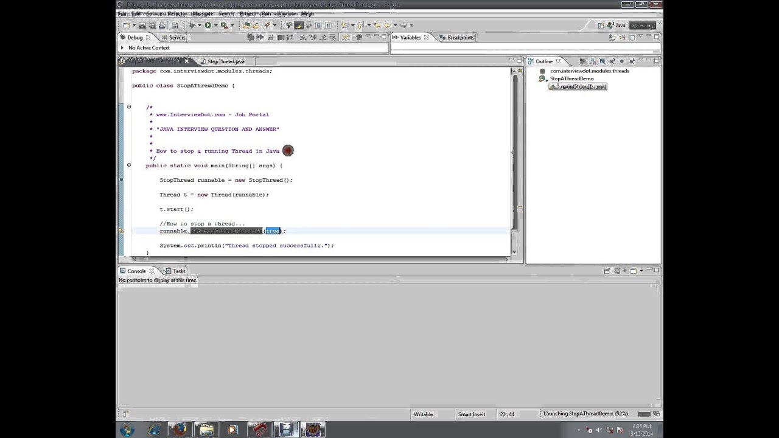Switch to the Tasks tab
This screenshot has width=779, height=438.
click(x=175, y=271)
